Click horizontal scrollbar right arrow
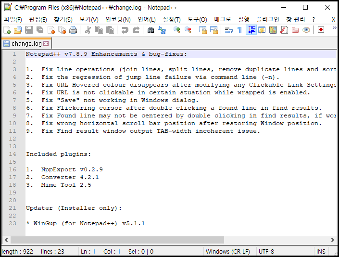This screenshot has height=257, width=339. [333, 240]
